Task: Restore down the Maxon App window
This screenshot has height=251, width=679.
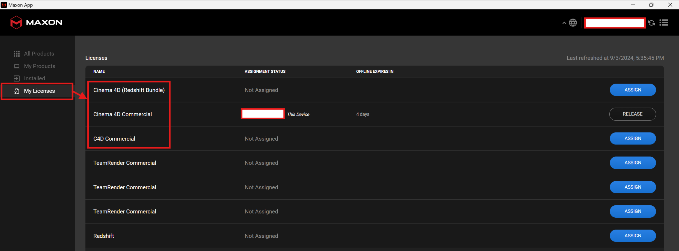Action: tap(651, 5)
